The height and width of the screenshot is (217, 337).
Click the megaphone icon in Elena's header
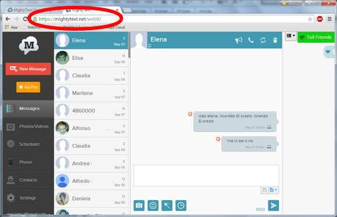[239, 40]
